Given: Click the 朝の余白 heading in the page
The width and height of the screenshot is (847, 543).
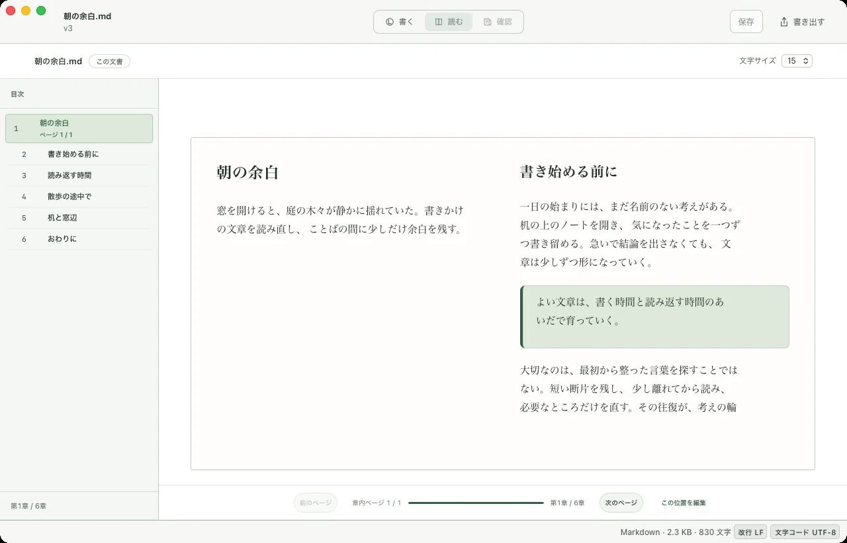Looking at the screenshot, I should [247, 173].
